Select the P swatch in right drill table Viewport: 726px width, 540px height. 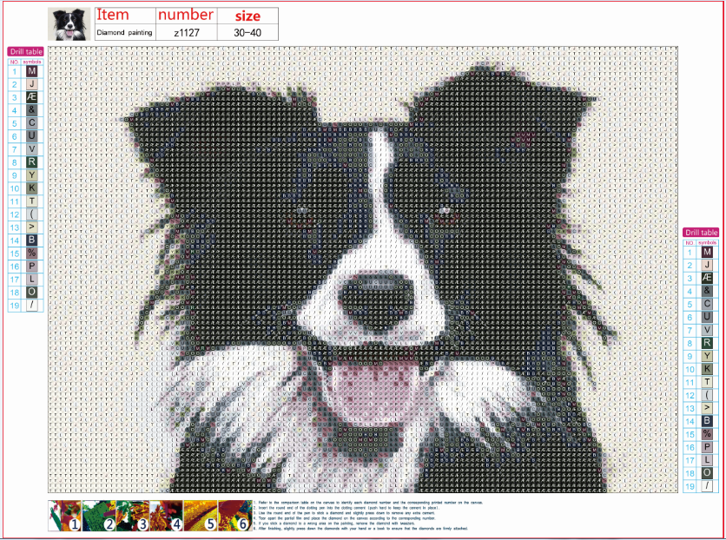707,447
